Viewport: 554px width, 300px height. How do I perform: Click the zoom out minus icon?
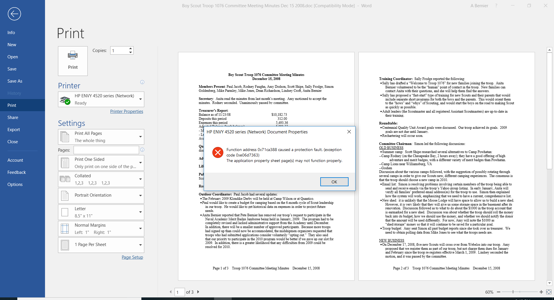[498, 292]
